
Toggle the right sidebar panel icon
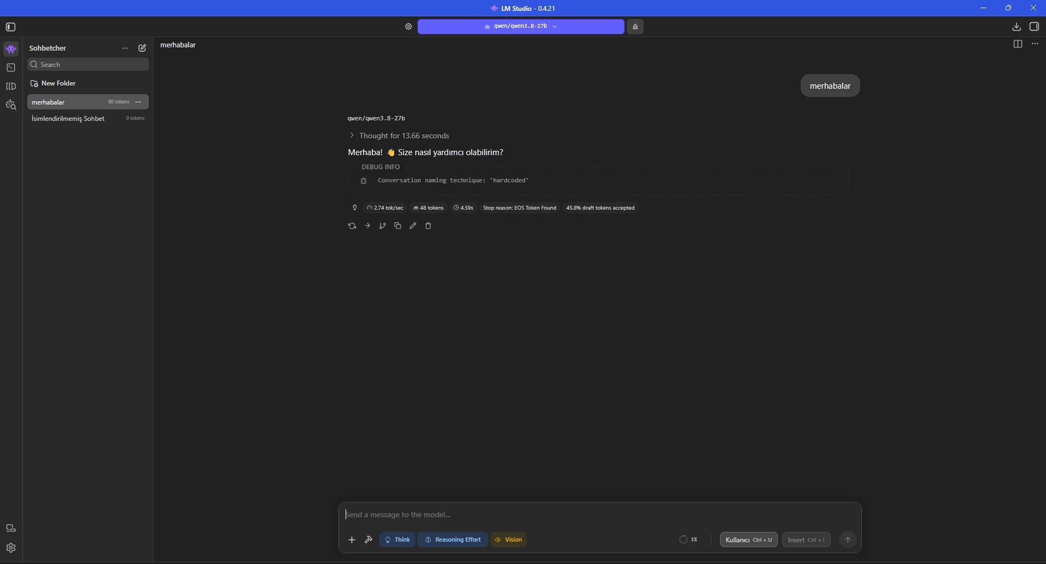(1034, 27)
